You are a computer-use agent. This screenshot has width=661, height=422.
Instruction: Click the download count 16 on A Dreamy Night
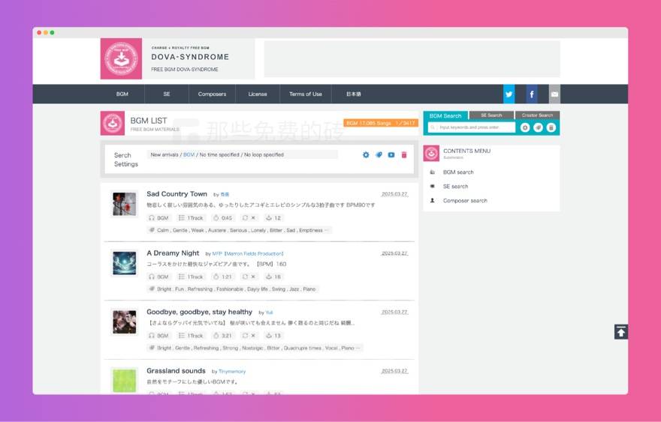273,277
